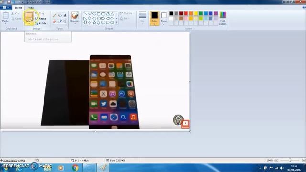Select the Right triangle shape
This screenshot has width=306, height=172.
point(85,18)
